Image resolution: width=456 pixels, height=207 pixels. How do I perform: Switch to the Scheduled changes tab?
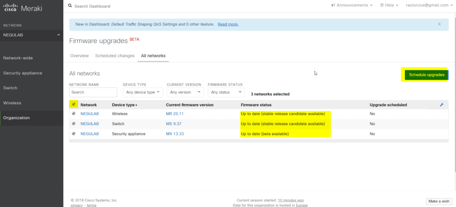click(114, 56)
